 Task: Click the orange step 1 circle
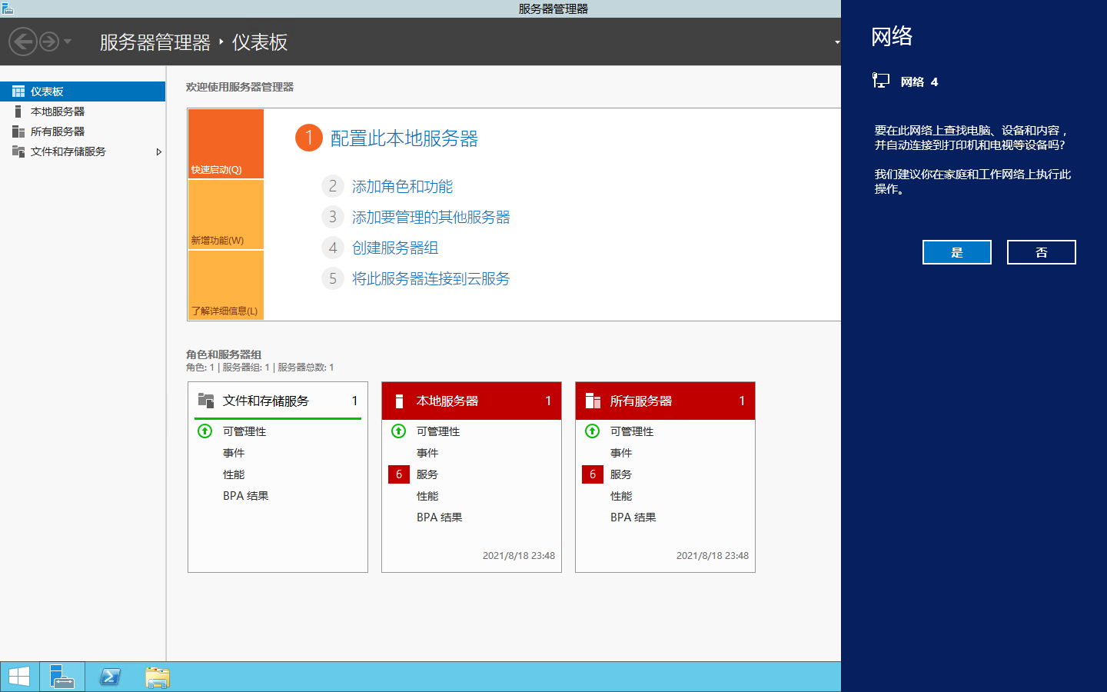pos(309,138)
